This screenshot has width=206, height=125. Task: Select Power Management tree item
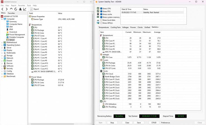(17, 35)
